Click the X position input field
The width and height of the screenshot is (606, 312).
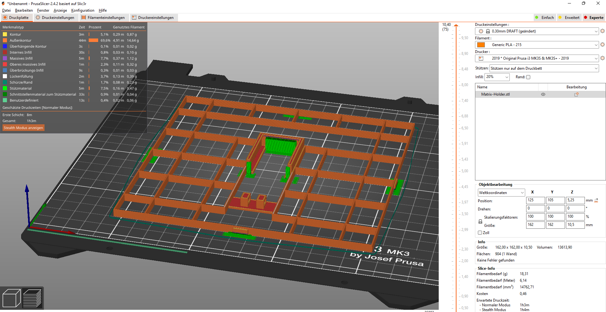(535, 200)
